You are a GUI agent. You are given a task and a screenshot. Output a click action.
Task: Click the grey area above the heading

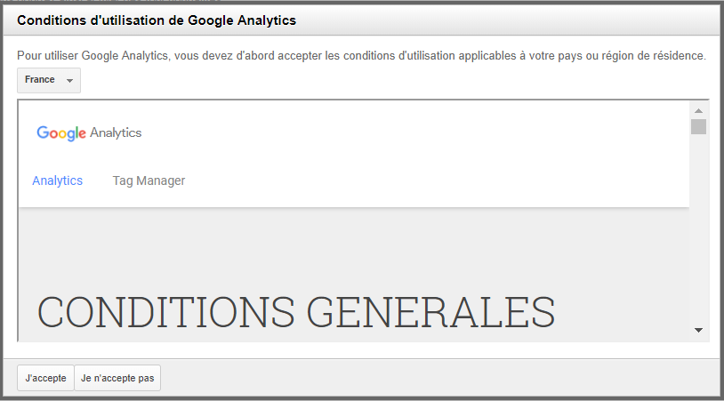click(x=354, y=249)
